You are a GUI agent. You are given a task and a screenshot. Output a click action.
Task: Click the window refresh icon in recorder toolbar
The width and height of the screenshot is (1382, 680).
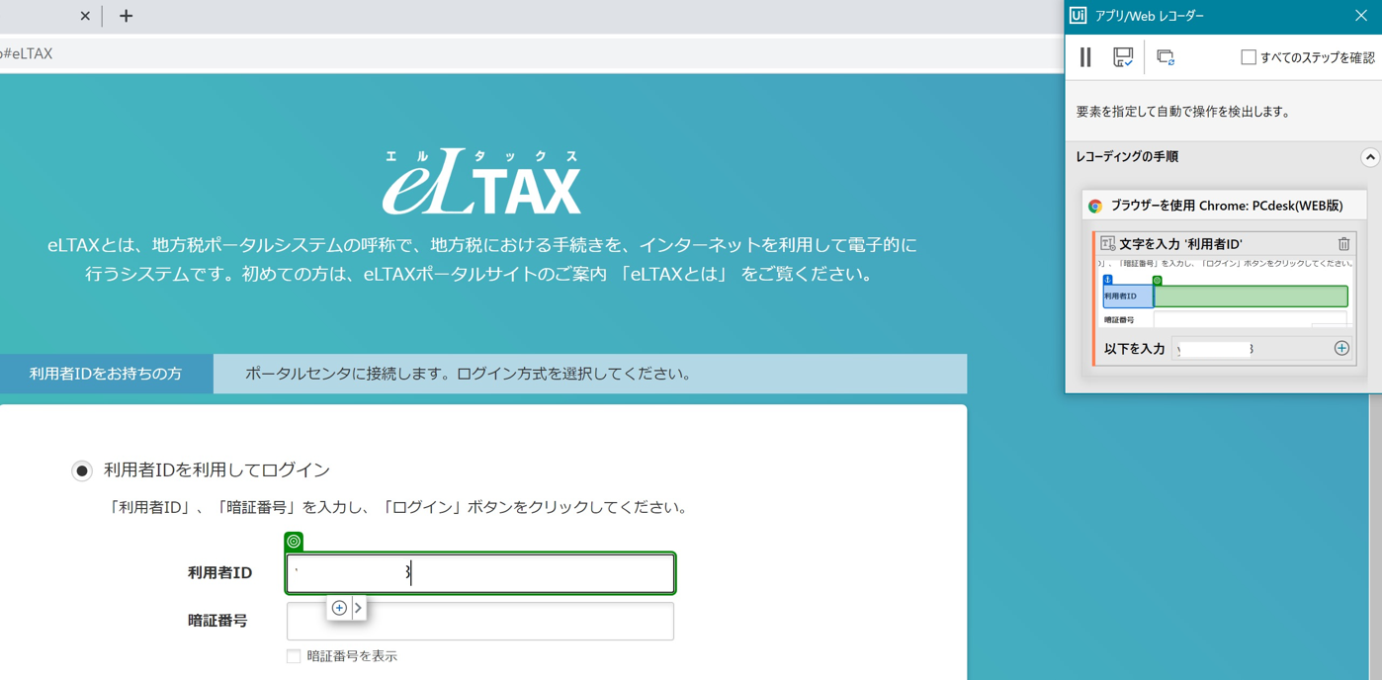pyautogui.click(x=1166, y=57)
